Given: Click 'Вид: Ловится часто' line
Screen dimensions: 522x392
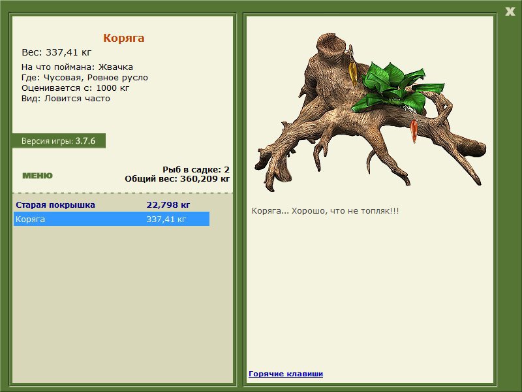Looking at the screenshot, I should click(x=66, y=99).
